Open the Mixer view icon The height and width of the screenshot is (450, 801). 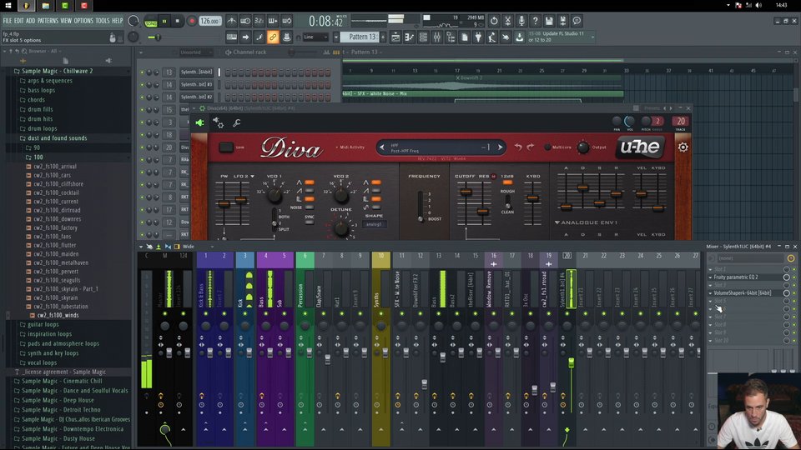pyautogui.click(x=436, y=37)
